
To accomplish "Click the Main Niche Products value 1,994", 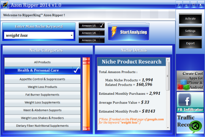I will pyautogui.click(x=147, y=80).
